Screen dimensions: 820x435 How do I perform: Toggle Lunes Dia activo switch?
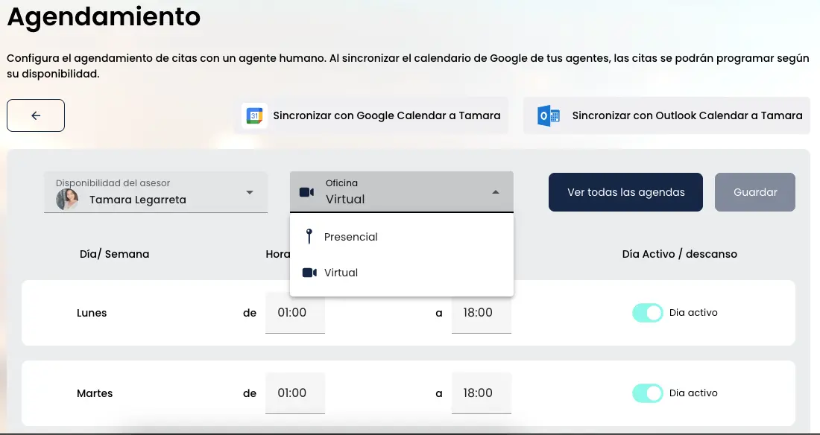647,313
